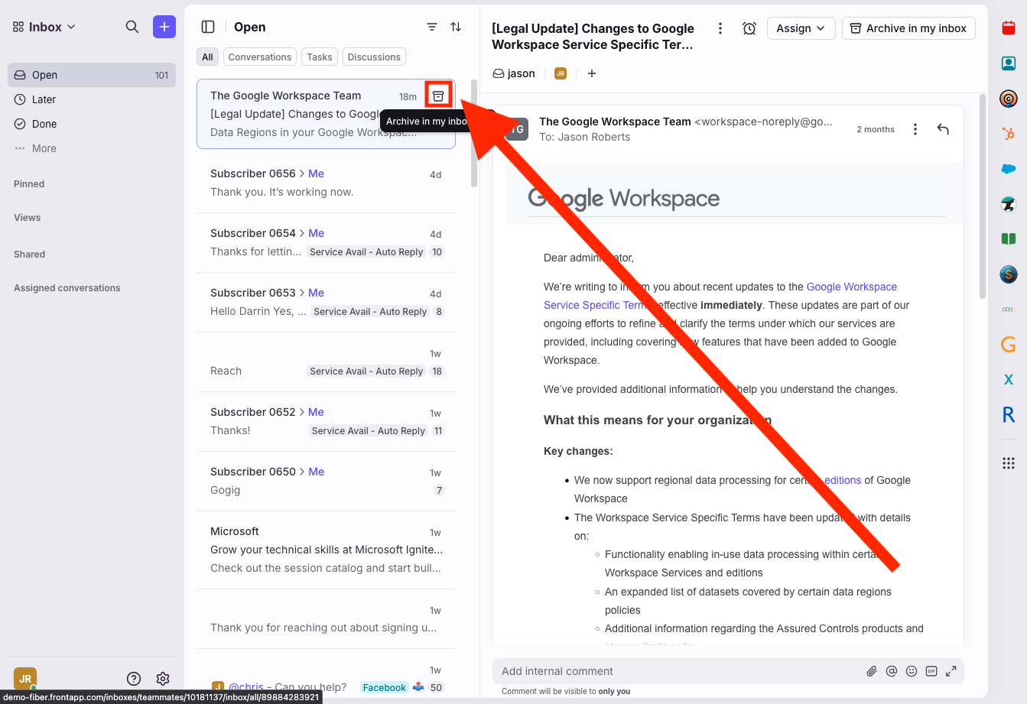Expand the Assign dropdown
The width and height of the screenshot is (1027, 704).
801,28
